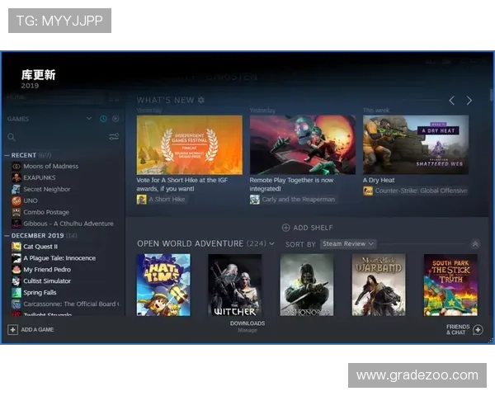This screenshot has width=495, height=396.
Task: Click Secret Neighbor game icon
Action: coord(16,189)
